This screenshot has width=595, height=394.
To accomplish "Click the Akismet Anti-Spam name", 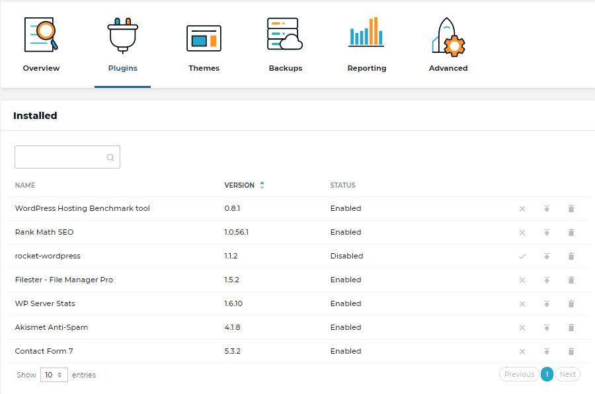I will click(51, 327).
